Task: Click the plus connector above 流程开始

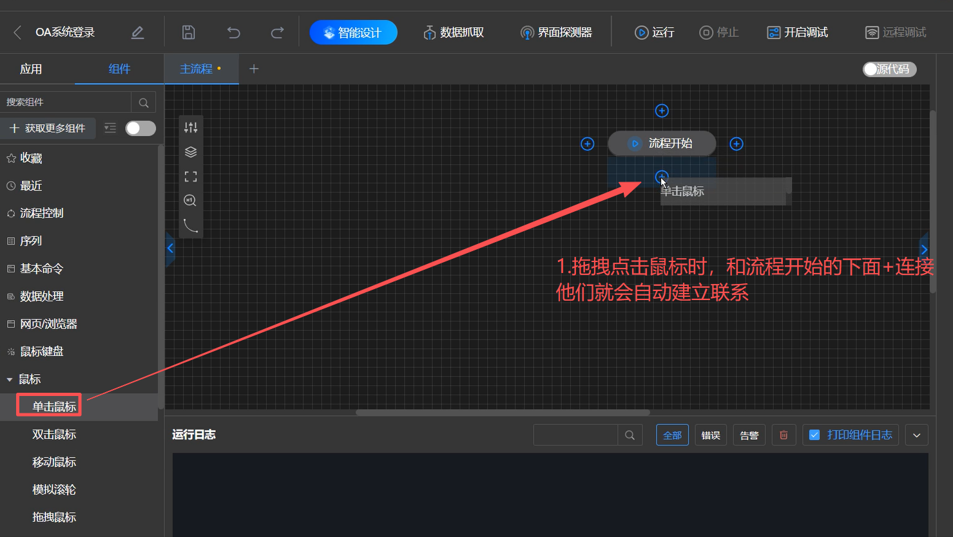Action: pos(662,111)
